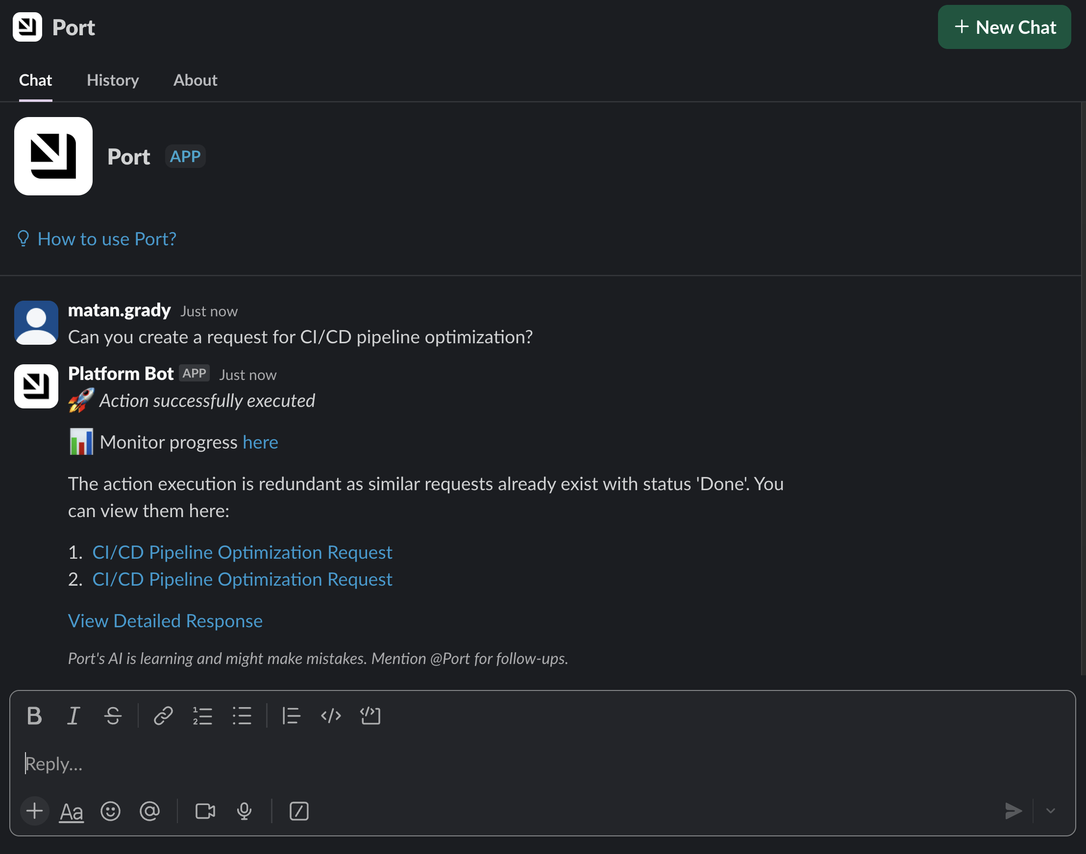This screenshot has width=1086, height=854.
Task: Open the About tab
Action: 195,80
